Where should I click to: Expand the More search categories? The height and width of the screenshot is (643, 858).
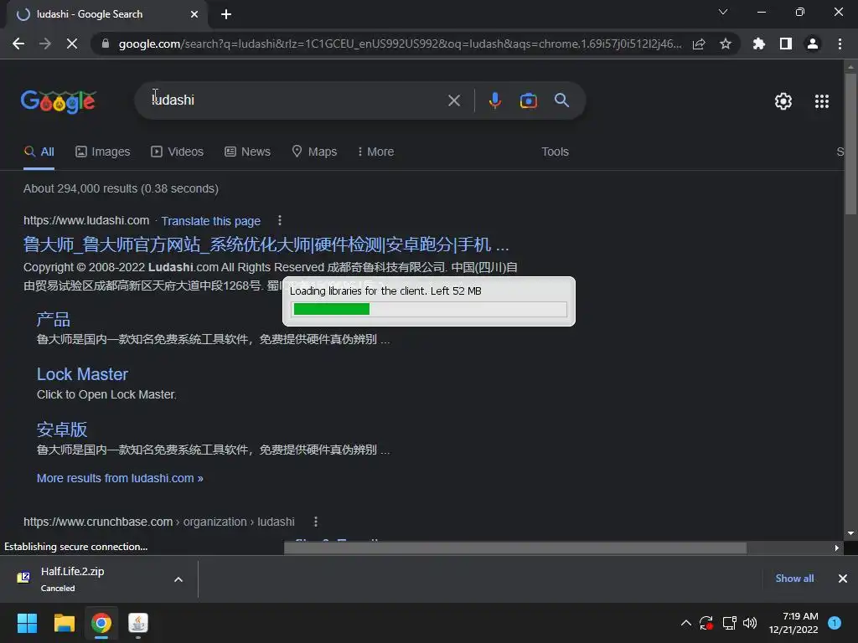(375, 152)
